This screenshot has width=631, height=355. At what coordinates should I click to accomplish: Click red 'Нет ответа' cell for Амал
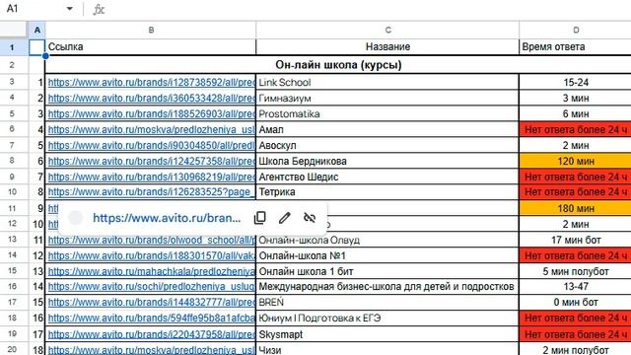[576, 129]
